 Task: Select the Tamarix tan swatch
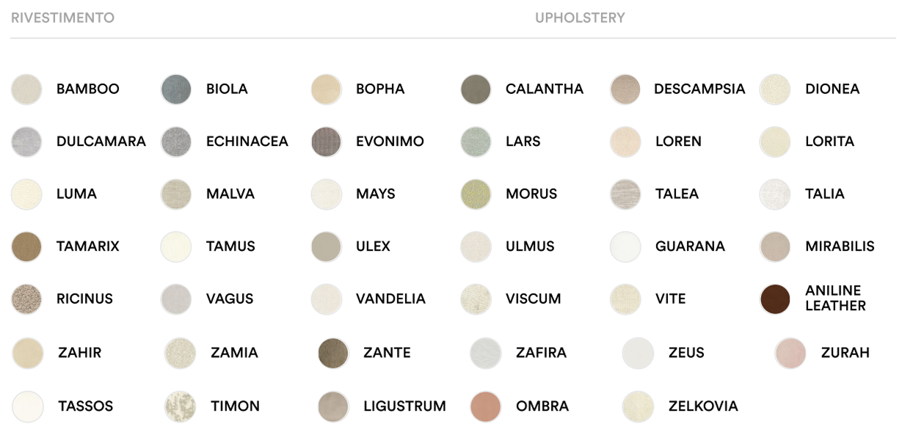pos(26,247)
